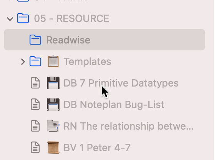Click document icon of DB Noteplan Bug-List
The height and width of the screenshot is (160, 216).
coord(35,104)
